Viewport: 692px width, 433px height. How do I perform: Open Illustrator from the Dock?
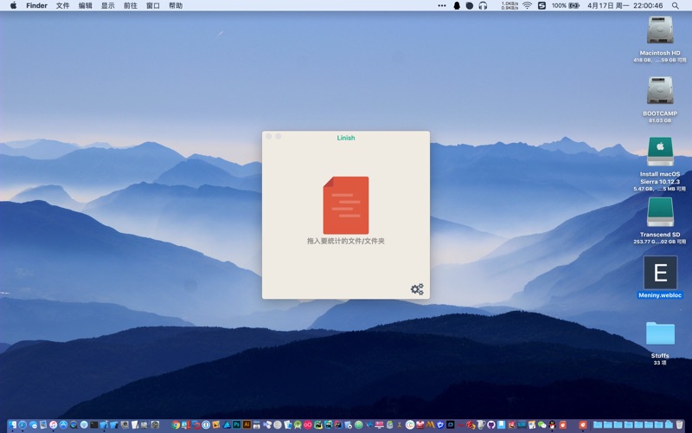247,425
